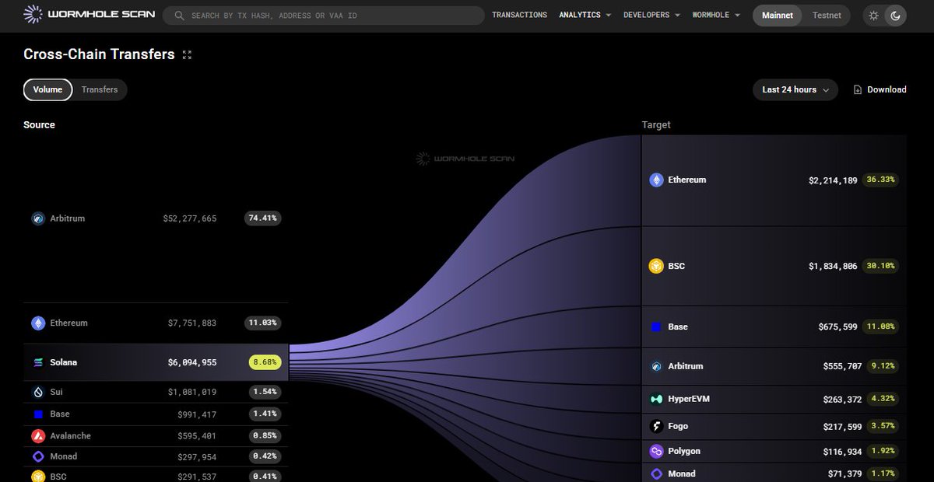
Task: Click the Download button label
Action: 887,89
